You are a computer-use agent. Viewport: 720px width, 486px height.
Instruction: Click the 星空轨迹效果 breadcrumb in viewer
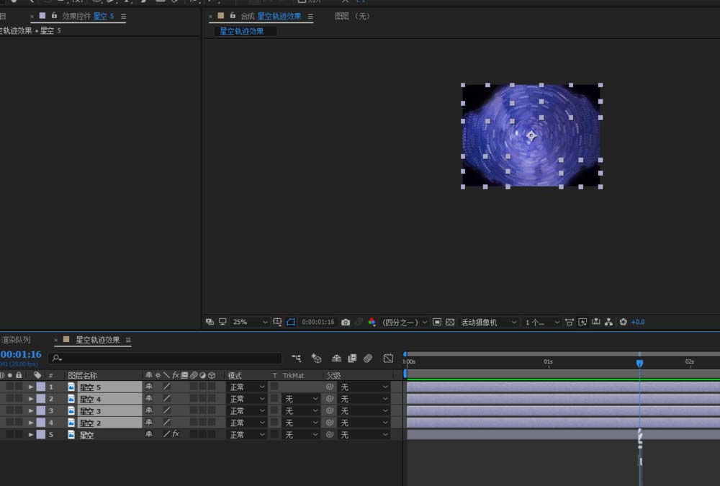[x=241, y=31]
